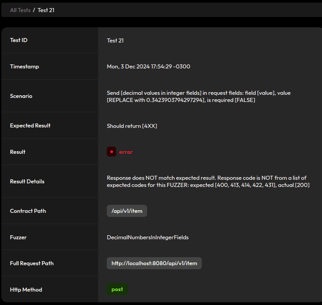
Task: Click the green post method badge
Action: pyautogui.click(x=117, y=289)
